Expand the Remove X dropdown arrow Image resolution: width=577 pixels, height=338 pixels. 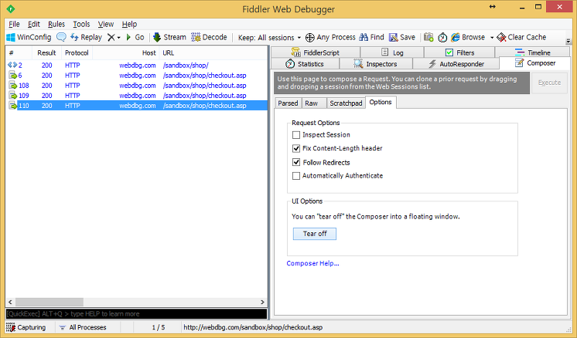pyautogui.click(x=119, y=38)
